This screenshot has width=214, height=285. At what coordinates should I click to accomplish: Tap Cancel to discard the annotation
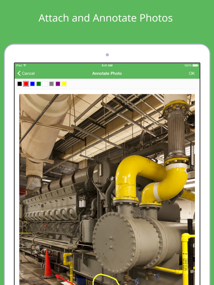pyautogui.click(x=26, y=73)
